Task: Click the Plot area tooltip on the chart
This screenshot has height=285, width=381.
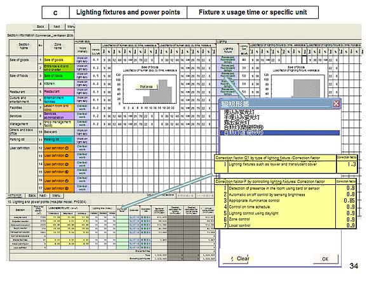Action: click(146, 87)
